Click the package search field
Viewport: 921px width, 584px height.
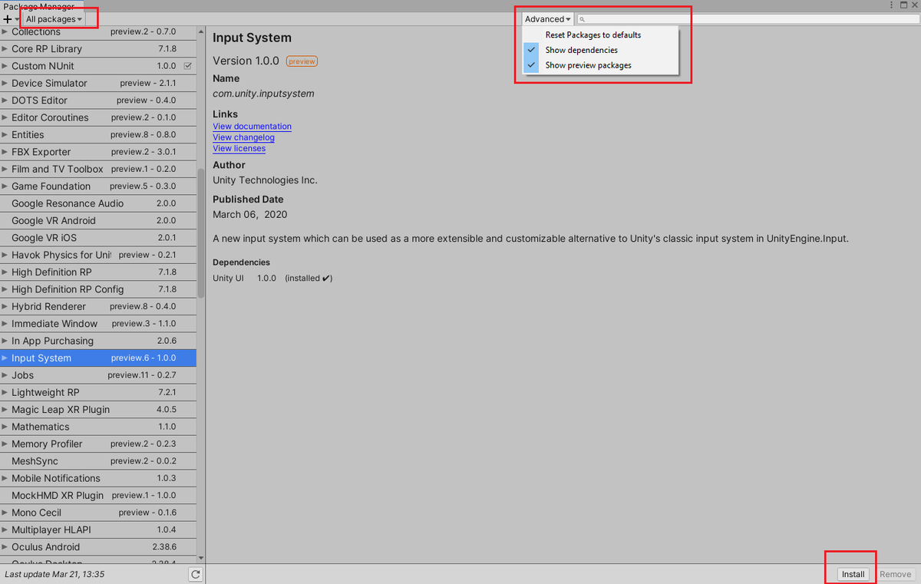point(747,19)
